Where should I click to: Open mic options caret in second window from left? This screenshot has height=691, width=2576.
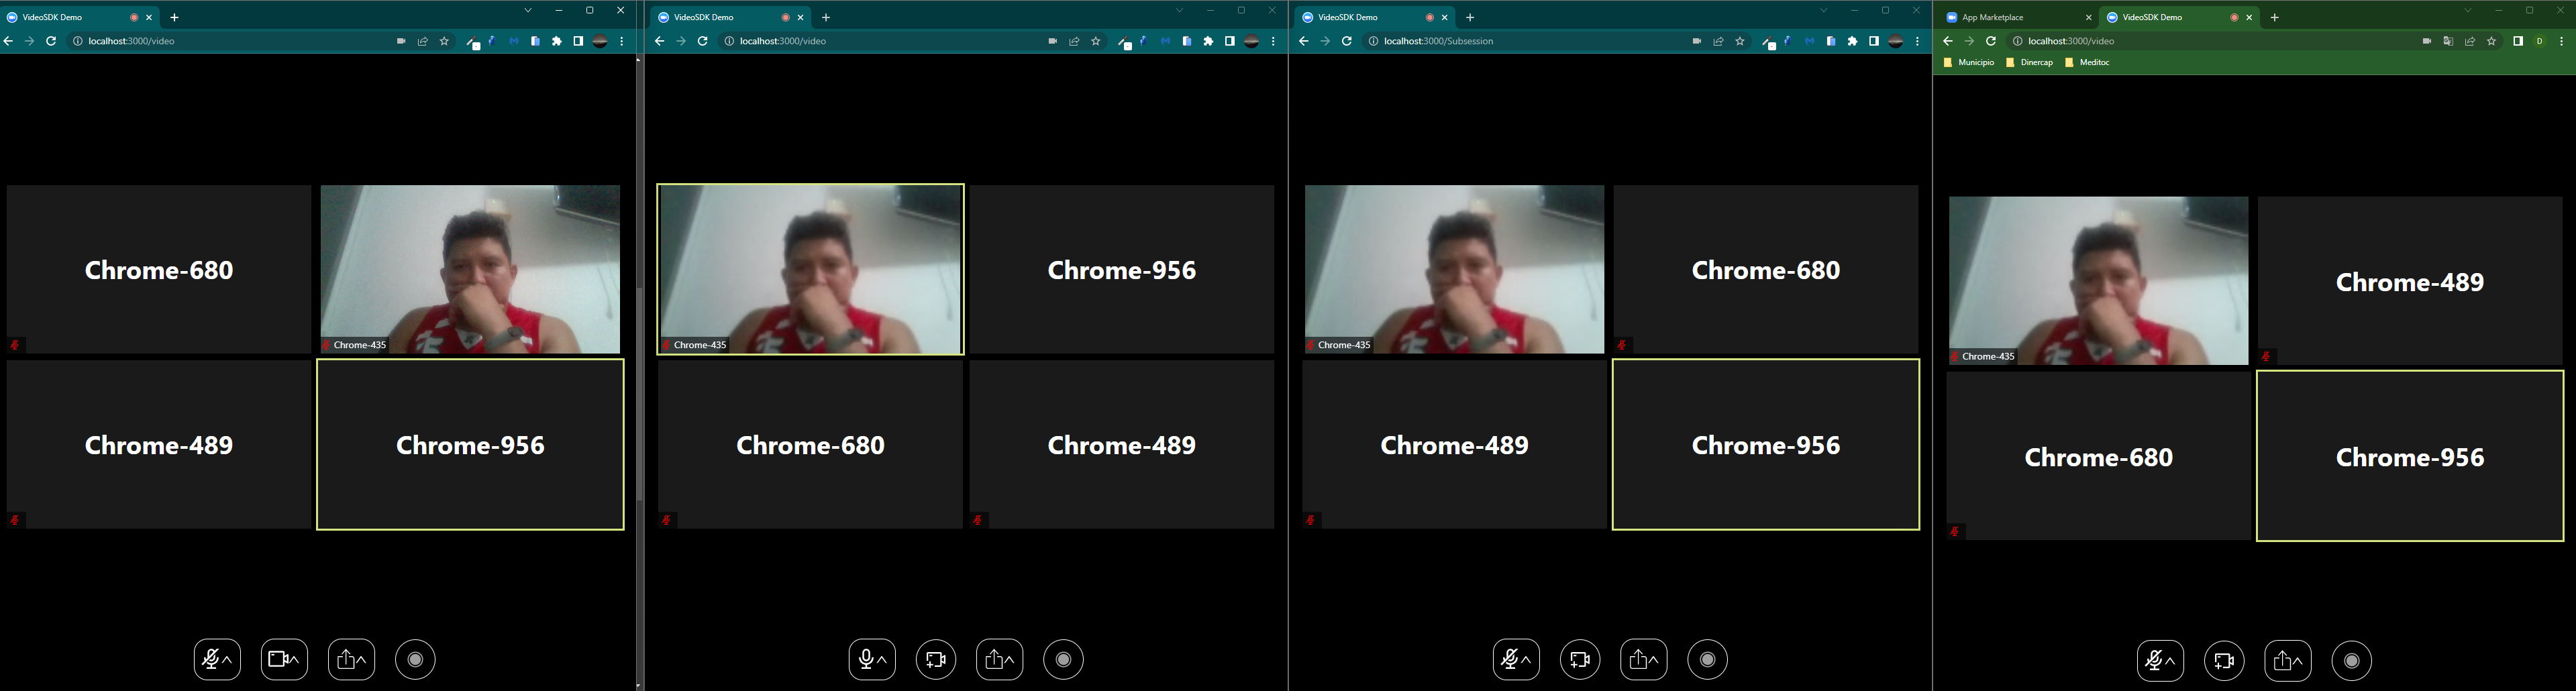(882, 660)
